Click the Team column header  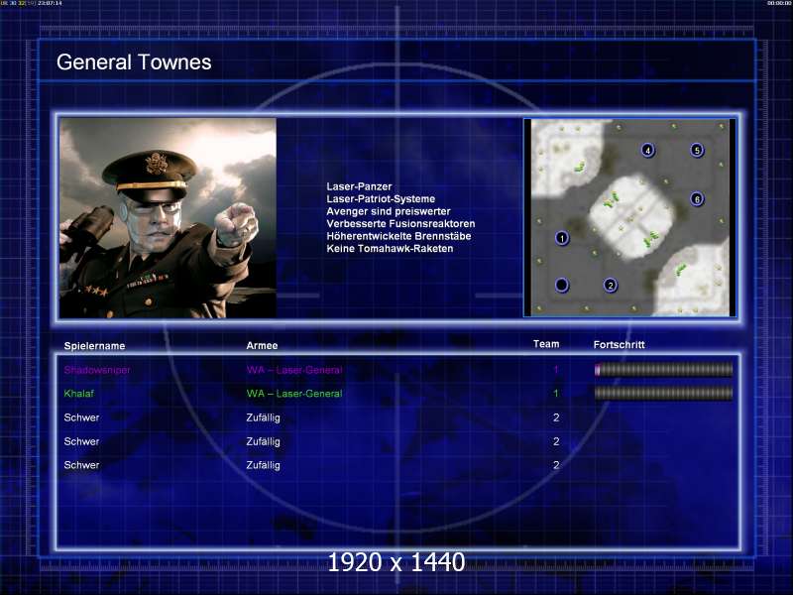(x=546, y=344)
